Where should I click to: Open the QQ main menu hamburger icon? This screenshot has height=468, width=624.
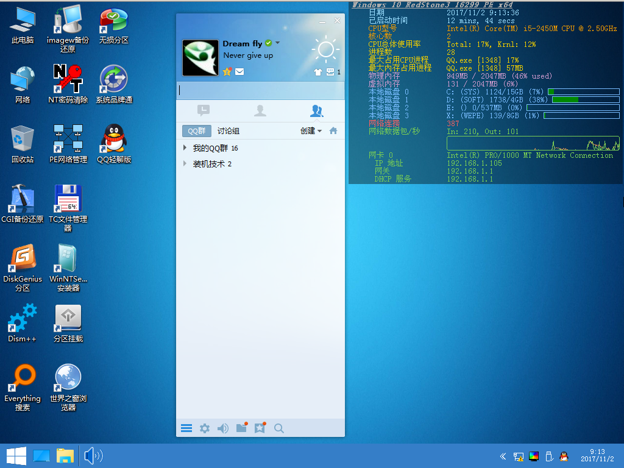coord(186,428)
